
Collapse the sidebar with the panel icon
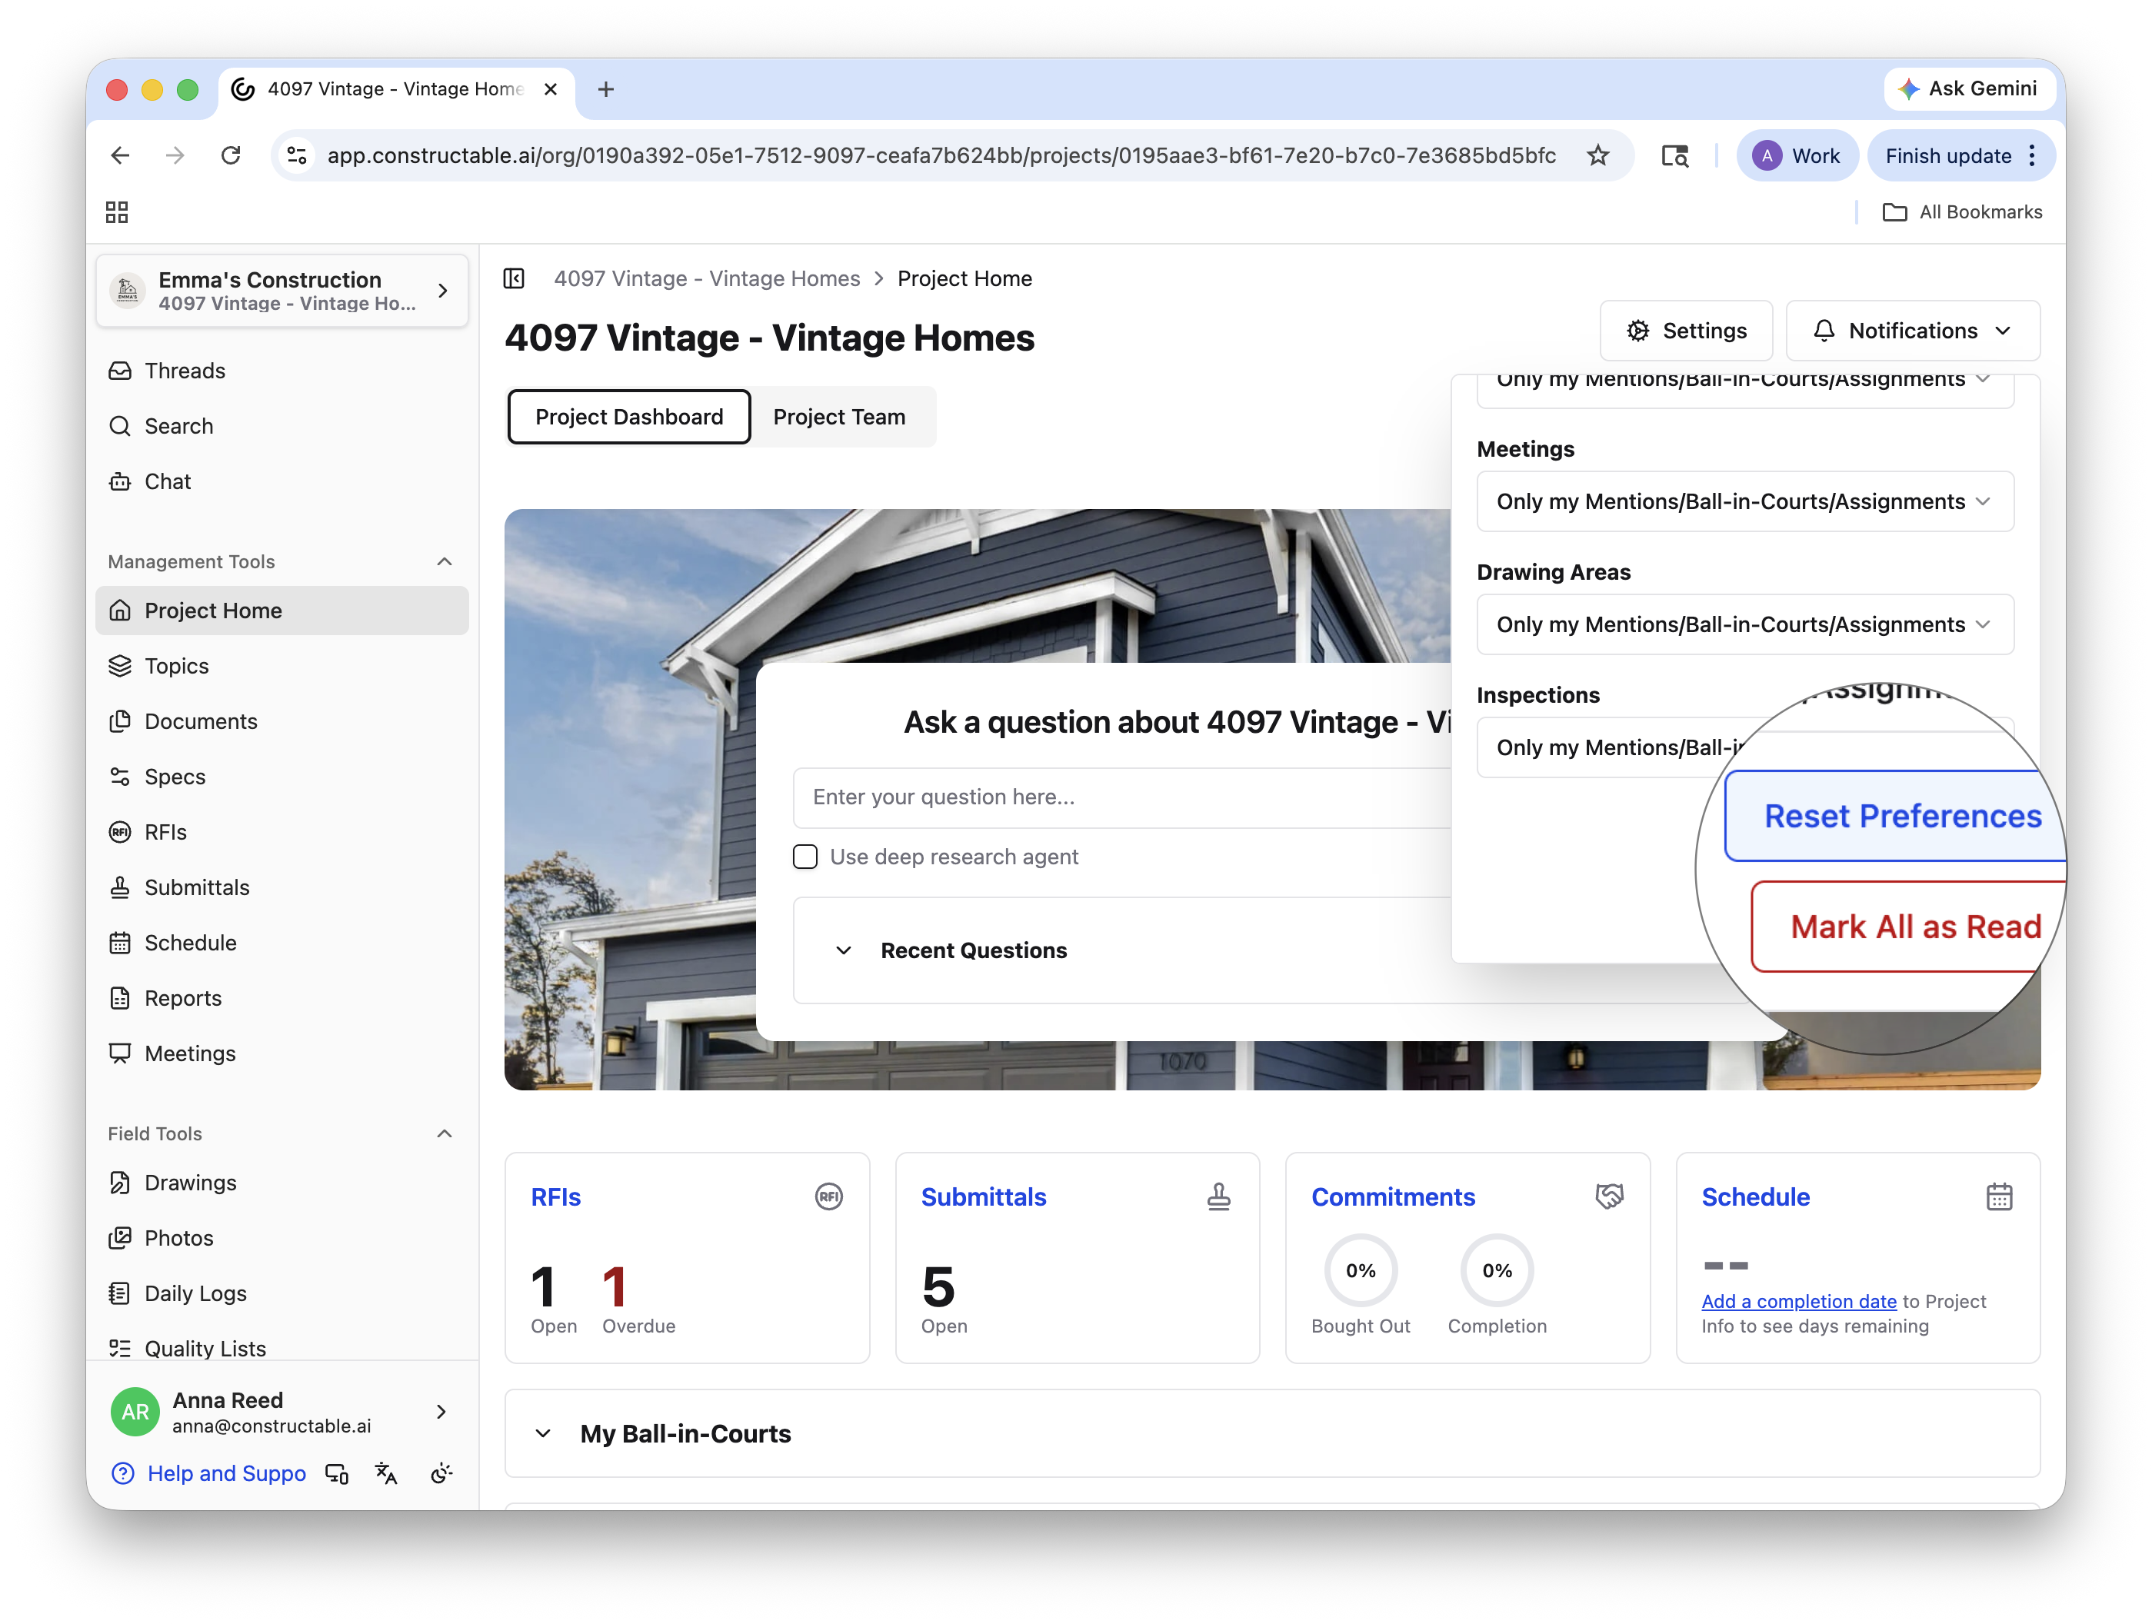(x=514, y=279)
